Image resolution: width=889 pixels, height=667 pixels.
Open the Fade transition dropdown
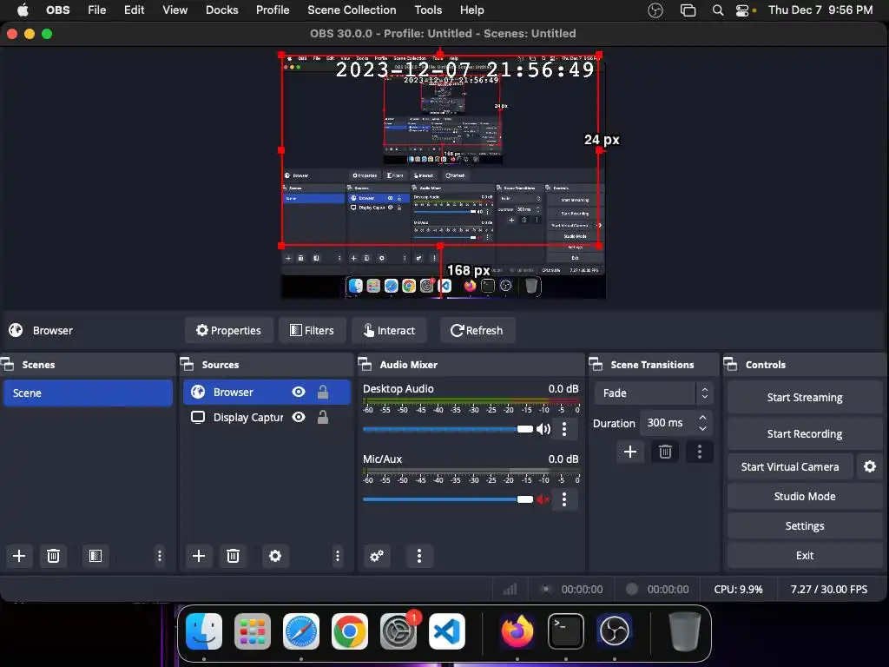(x=653, y=393)
